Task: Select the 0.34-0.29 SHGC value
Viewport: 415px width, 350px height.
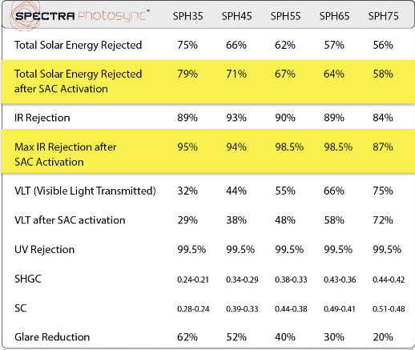Action: point(242,280)
